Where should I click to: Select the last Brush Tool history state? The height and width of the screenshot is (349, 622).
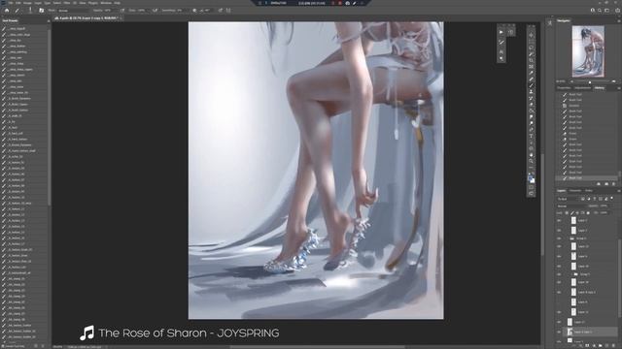(586, 178)
